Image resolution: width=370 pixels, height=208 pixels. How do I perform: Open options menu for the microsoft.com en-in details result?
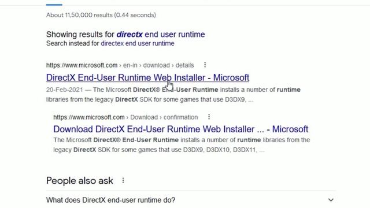pos(205,65)
